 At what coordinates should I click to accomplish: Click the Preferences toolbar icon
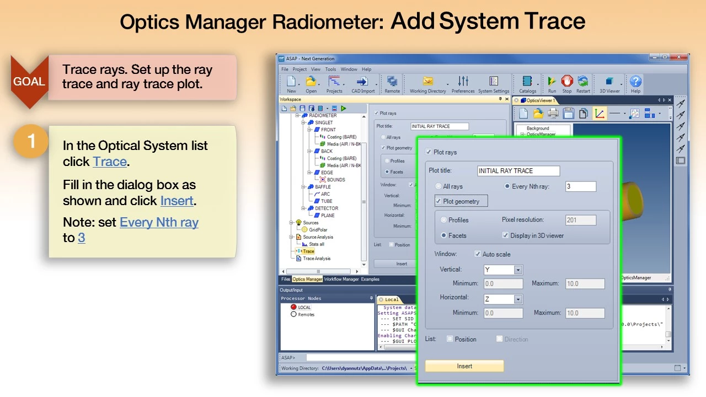463,83
